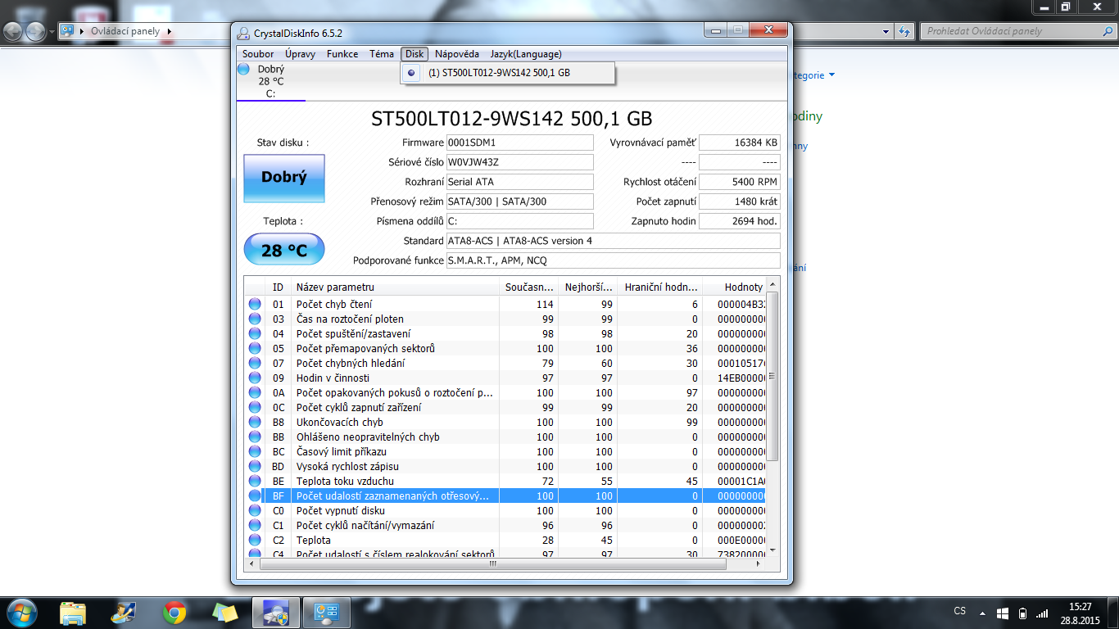Click the Podporované funkce field
This screenshot has width=1119, height=629.
coord(613,260)
